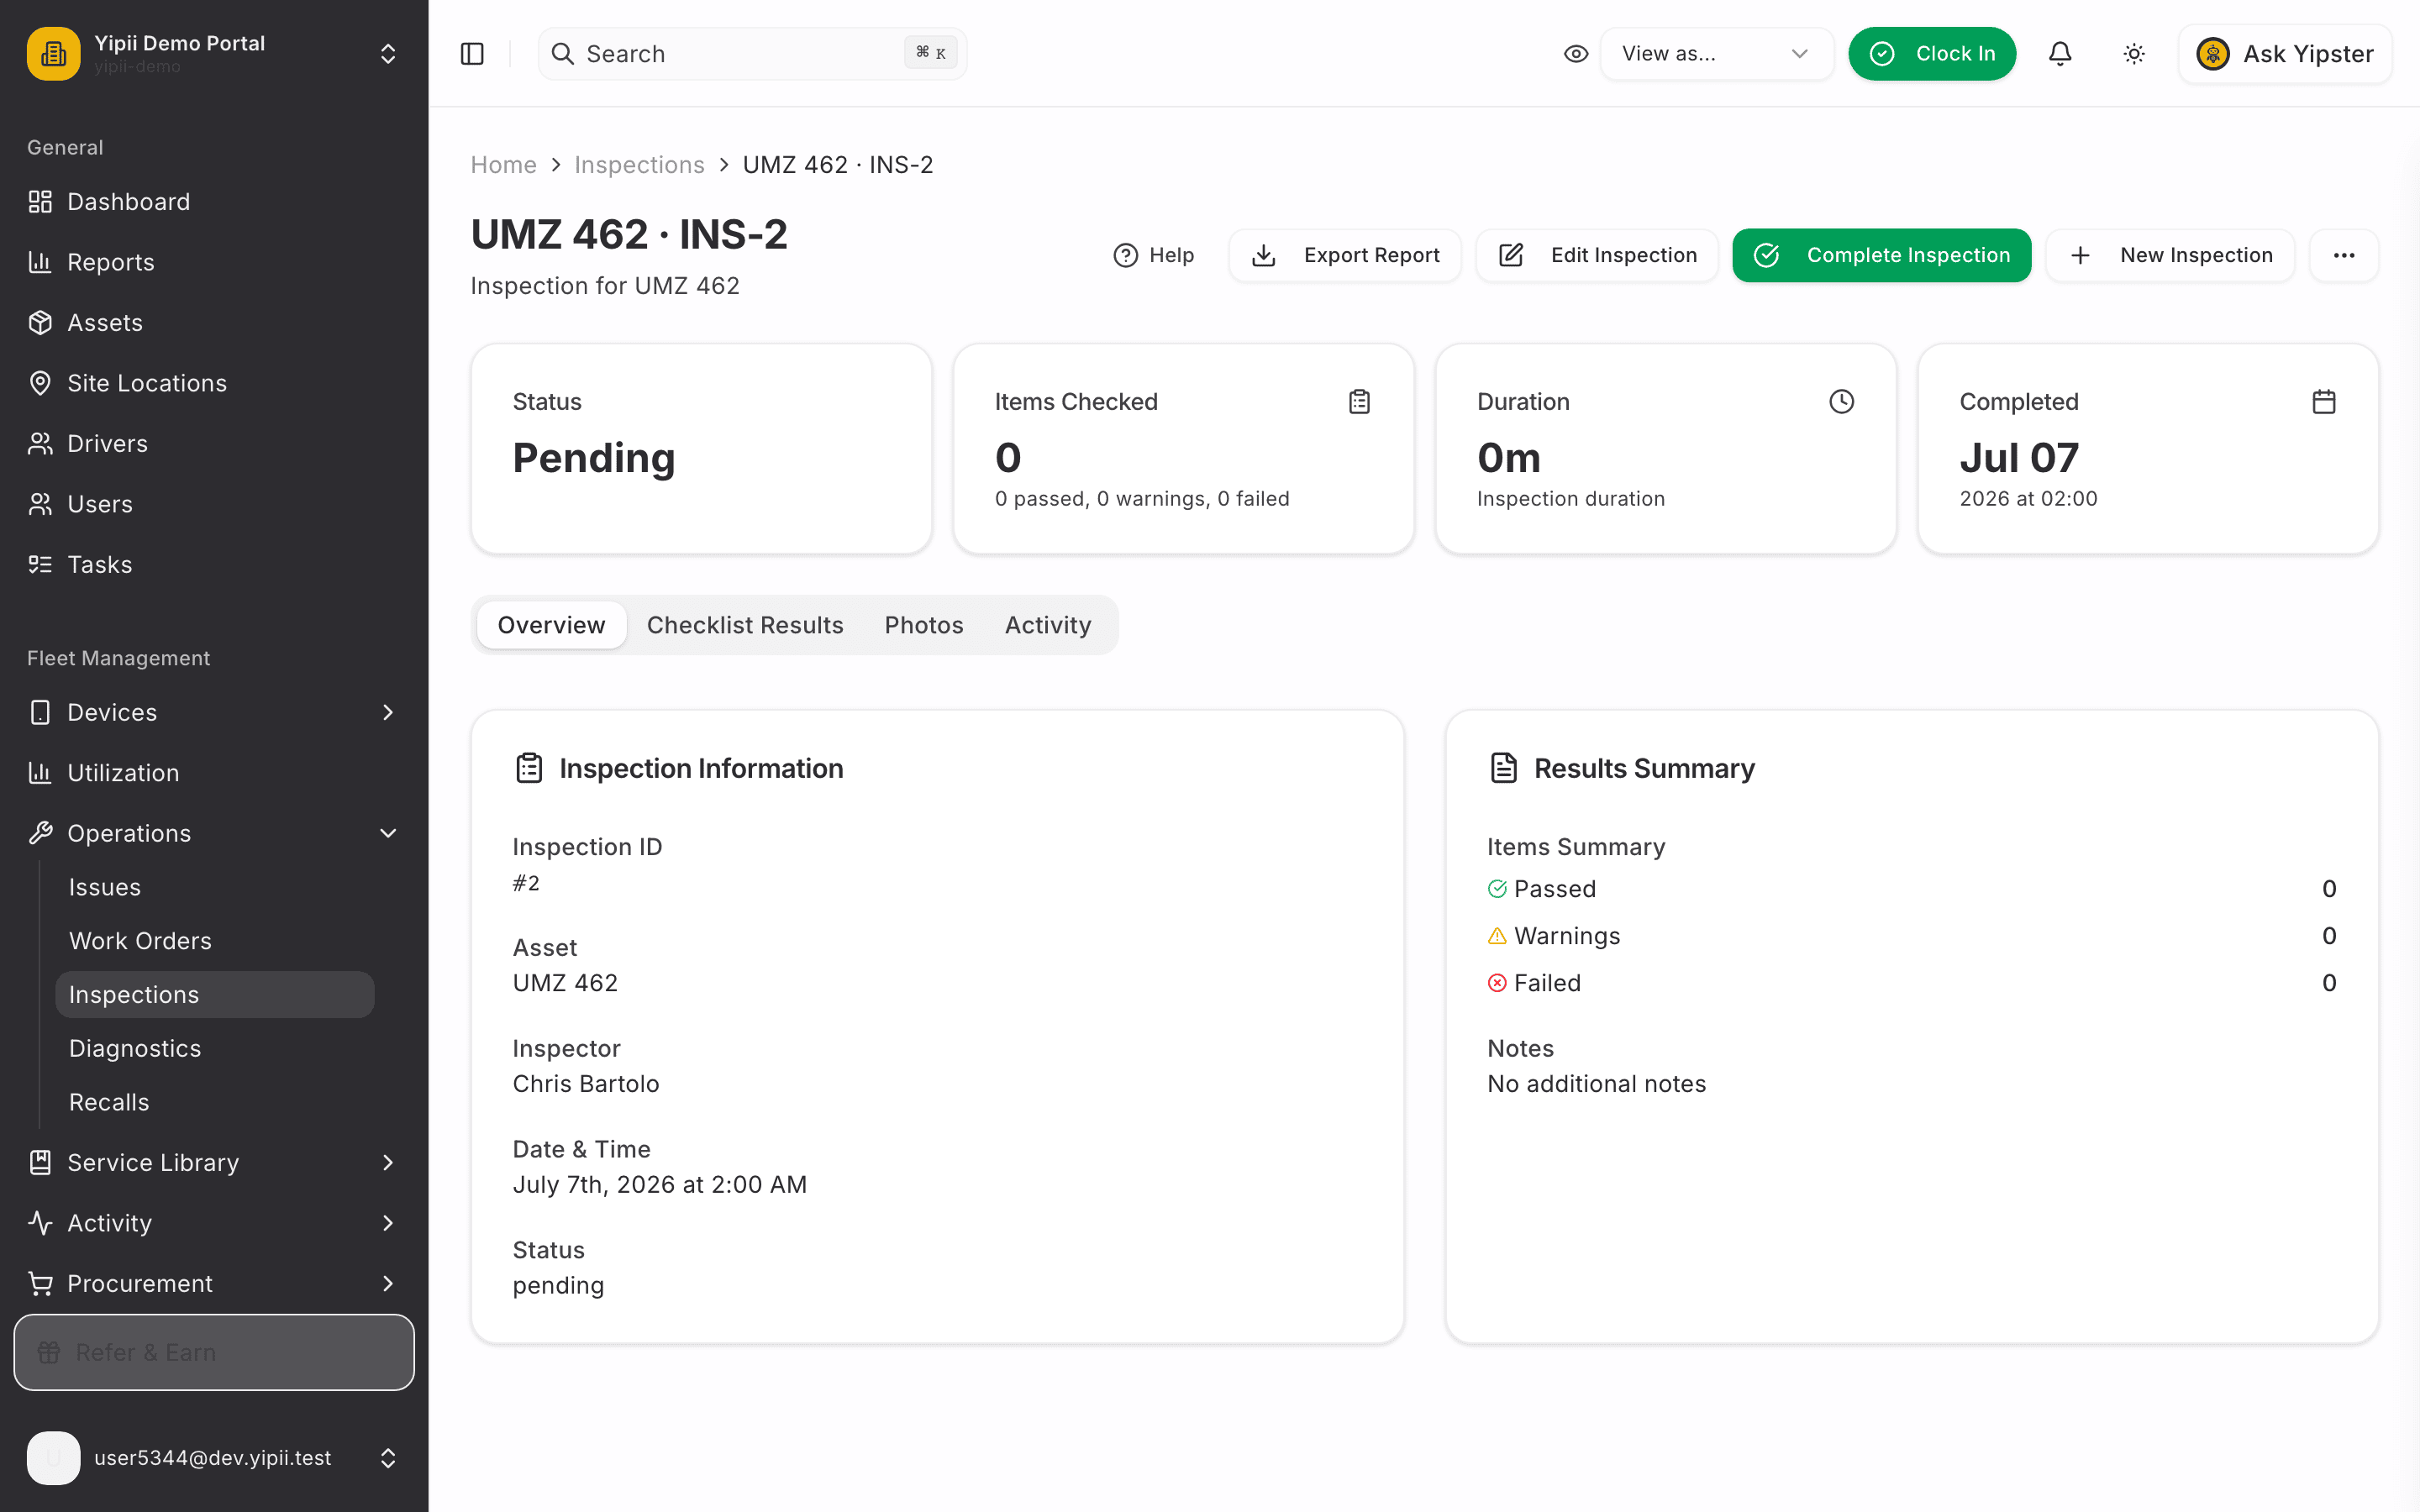Open the notifications bell
This screenshot has width=2420, height=1512.
tap(2060, 54)
